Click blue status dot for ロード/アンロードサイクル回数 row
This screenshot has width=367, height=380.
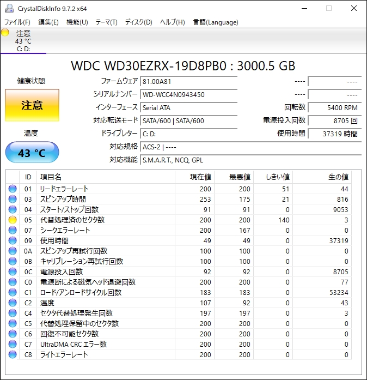13,292
